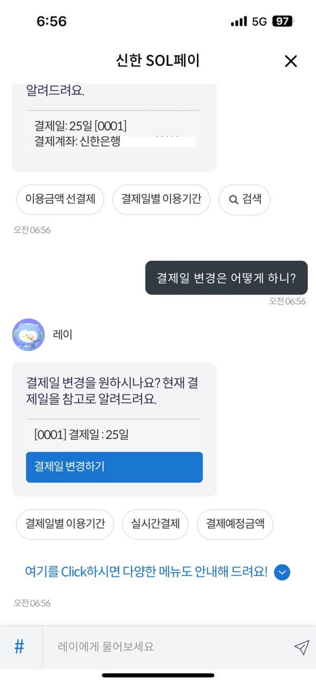Image resolution: width=316 pixels, height=684 pixels.
Task: Select the lower 결제일별 이용기간 chip
Action: pos(65,524)
